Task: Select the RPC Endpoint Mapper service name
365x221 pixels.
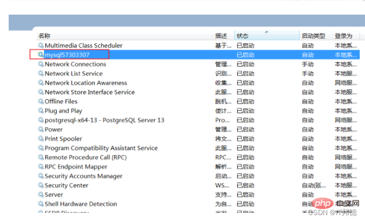Action: click(76, 166)
